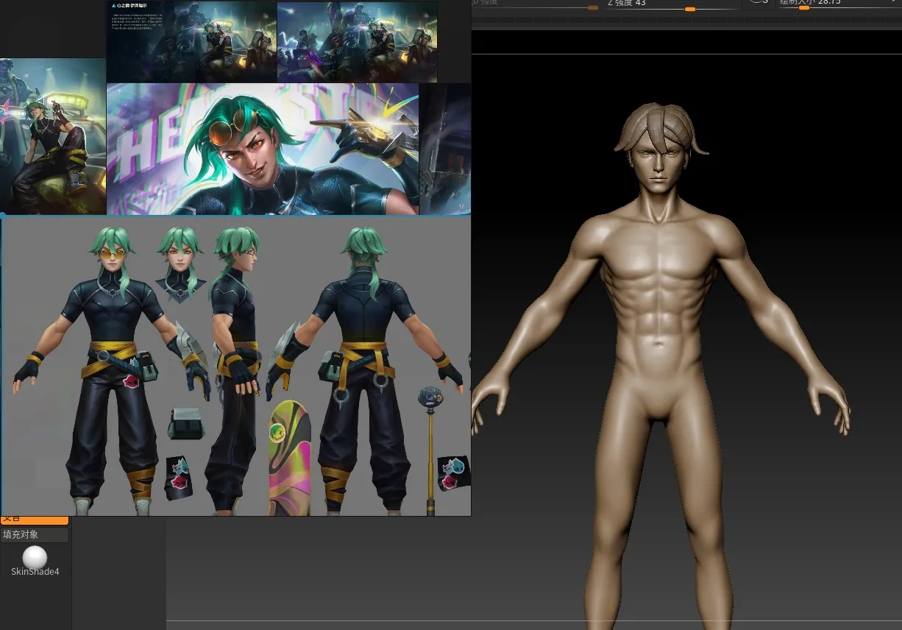Select the top-right group splash art reference
Screen dimensions: 902x630
357,41
